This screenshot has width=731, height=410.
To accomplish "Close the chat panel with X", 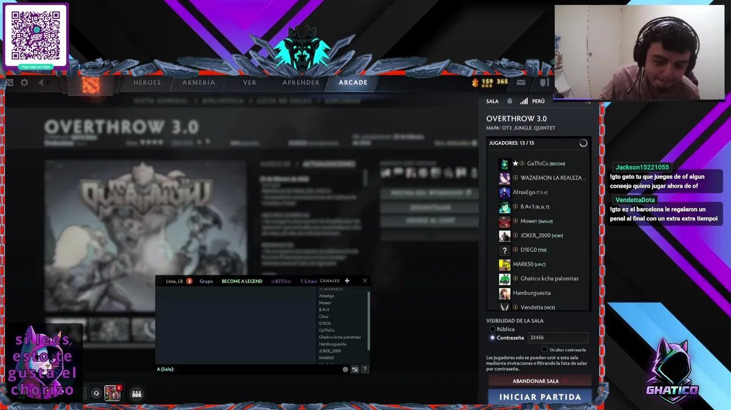I will point(365,281).
